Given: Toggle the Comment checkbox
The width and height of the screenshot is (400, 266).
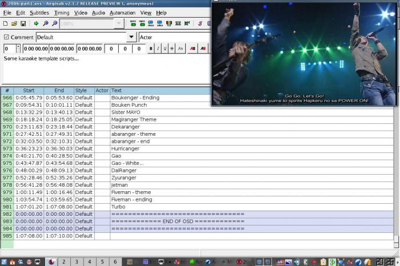Looking at the screenshot, I should tap(6, 37).
